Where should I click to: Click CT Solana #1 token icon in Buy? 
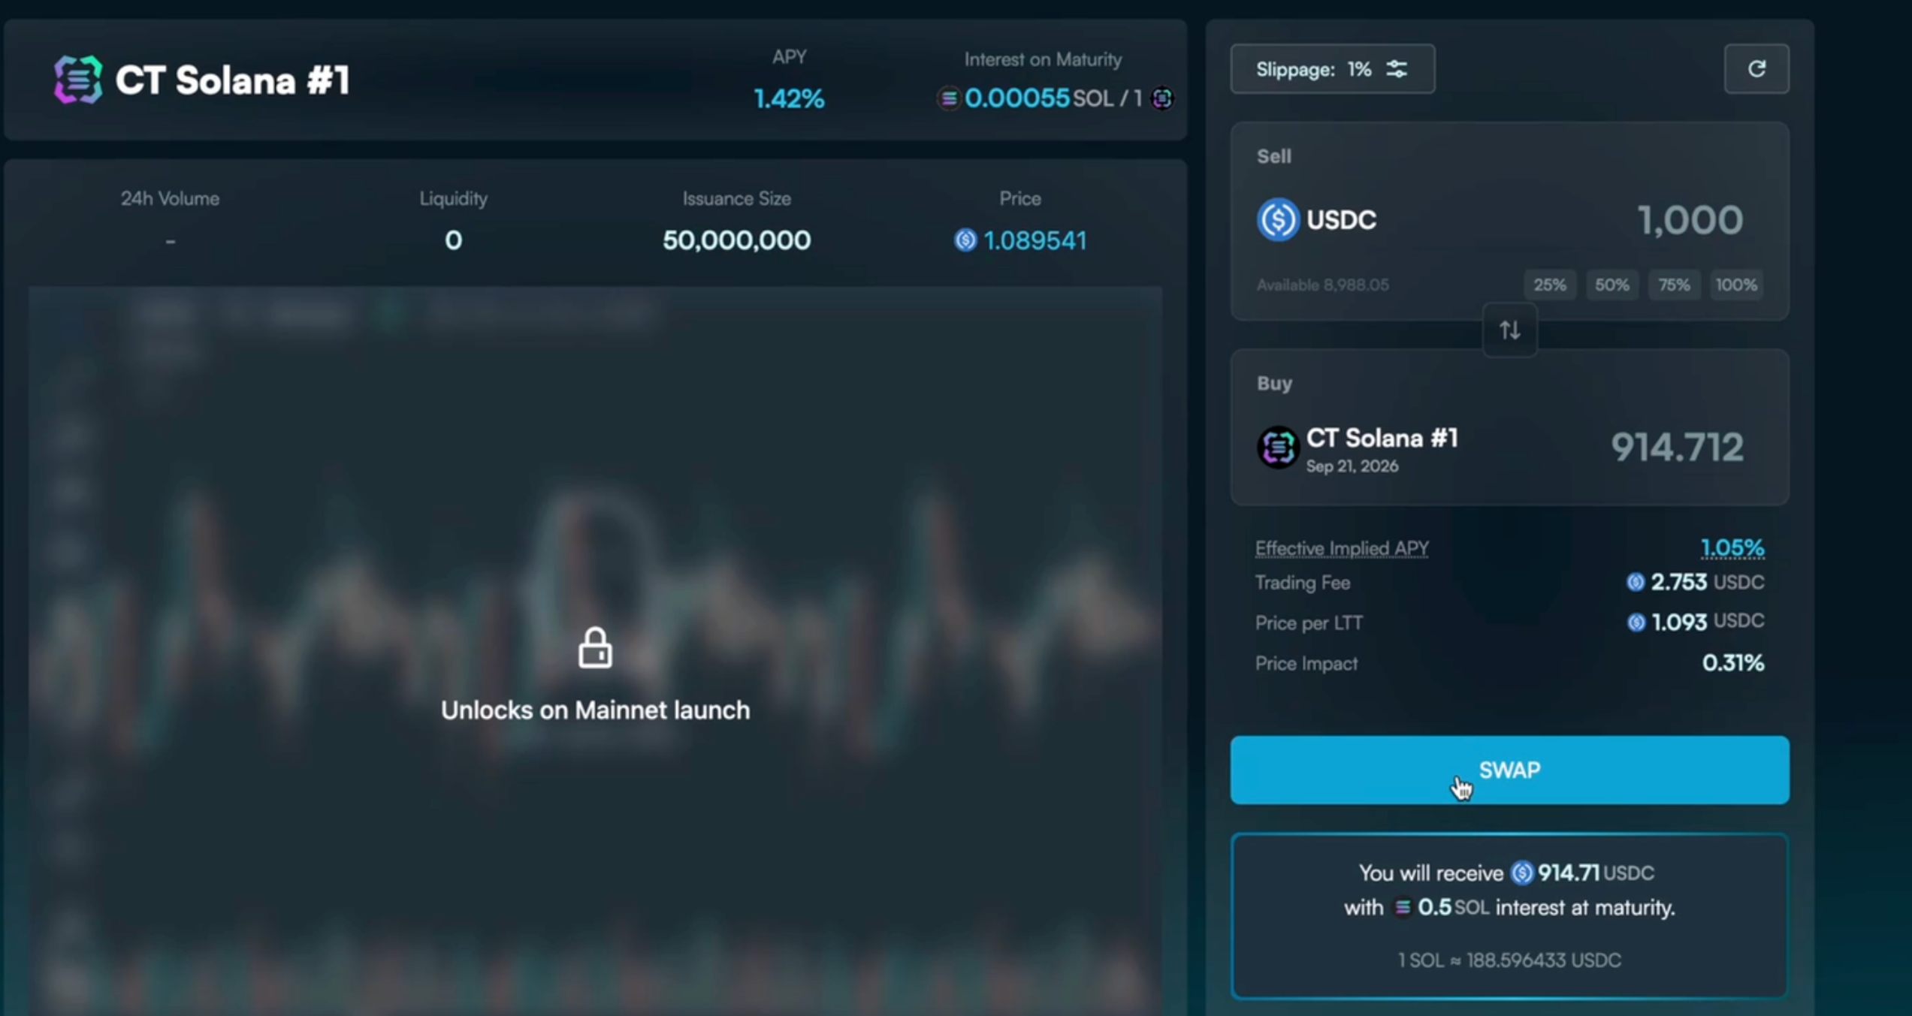1277,448
